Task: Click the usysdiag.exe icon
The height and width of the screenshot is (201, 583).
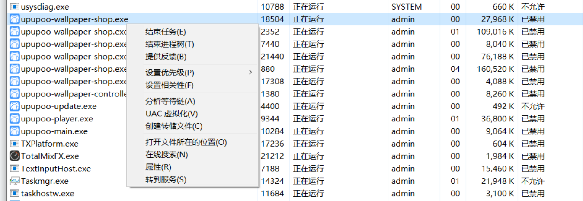Action: (15, 7)
